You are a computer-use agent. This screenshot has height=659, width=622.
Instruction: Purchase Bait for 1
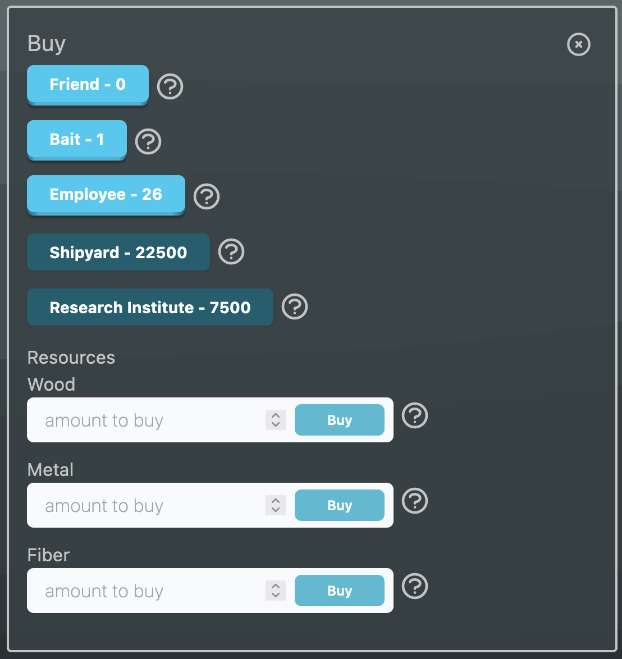point(77,139)
